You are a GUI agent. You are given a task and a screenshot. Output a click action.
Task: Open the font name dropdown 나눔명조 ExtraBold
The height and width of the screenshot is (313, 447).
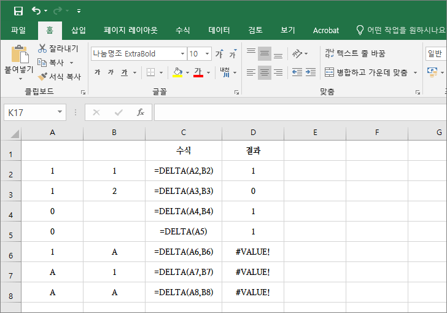tap(182, 54)
